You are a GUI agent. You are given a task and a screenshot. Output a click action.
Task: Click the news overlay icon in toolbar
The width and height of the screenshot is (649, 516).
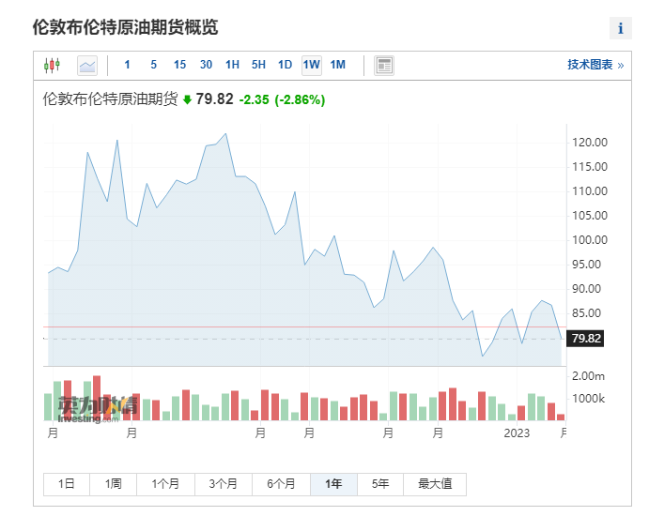click(x=384, y=65)
